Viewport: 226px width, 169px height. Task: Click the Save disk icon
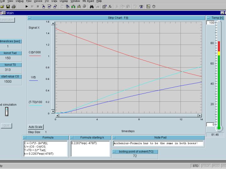8,6
